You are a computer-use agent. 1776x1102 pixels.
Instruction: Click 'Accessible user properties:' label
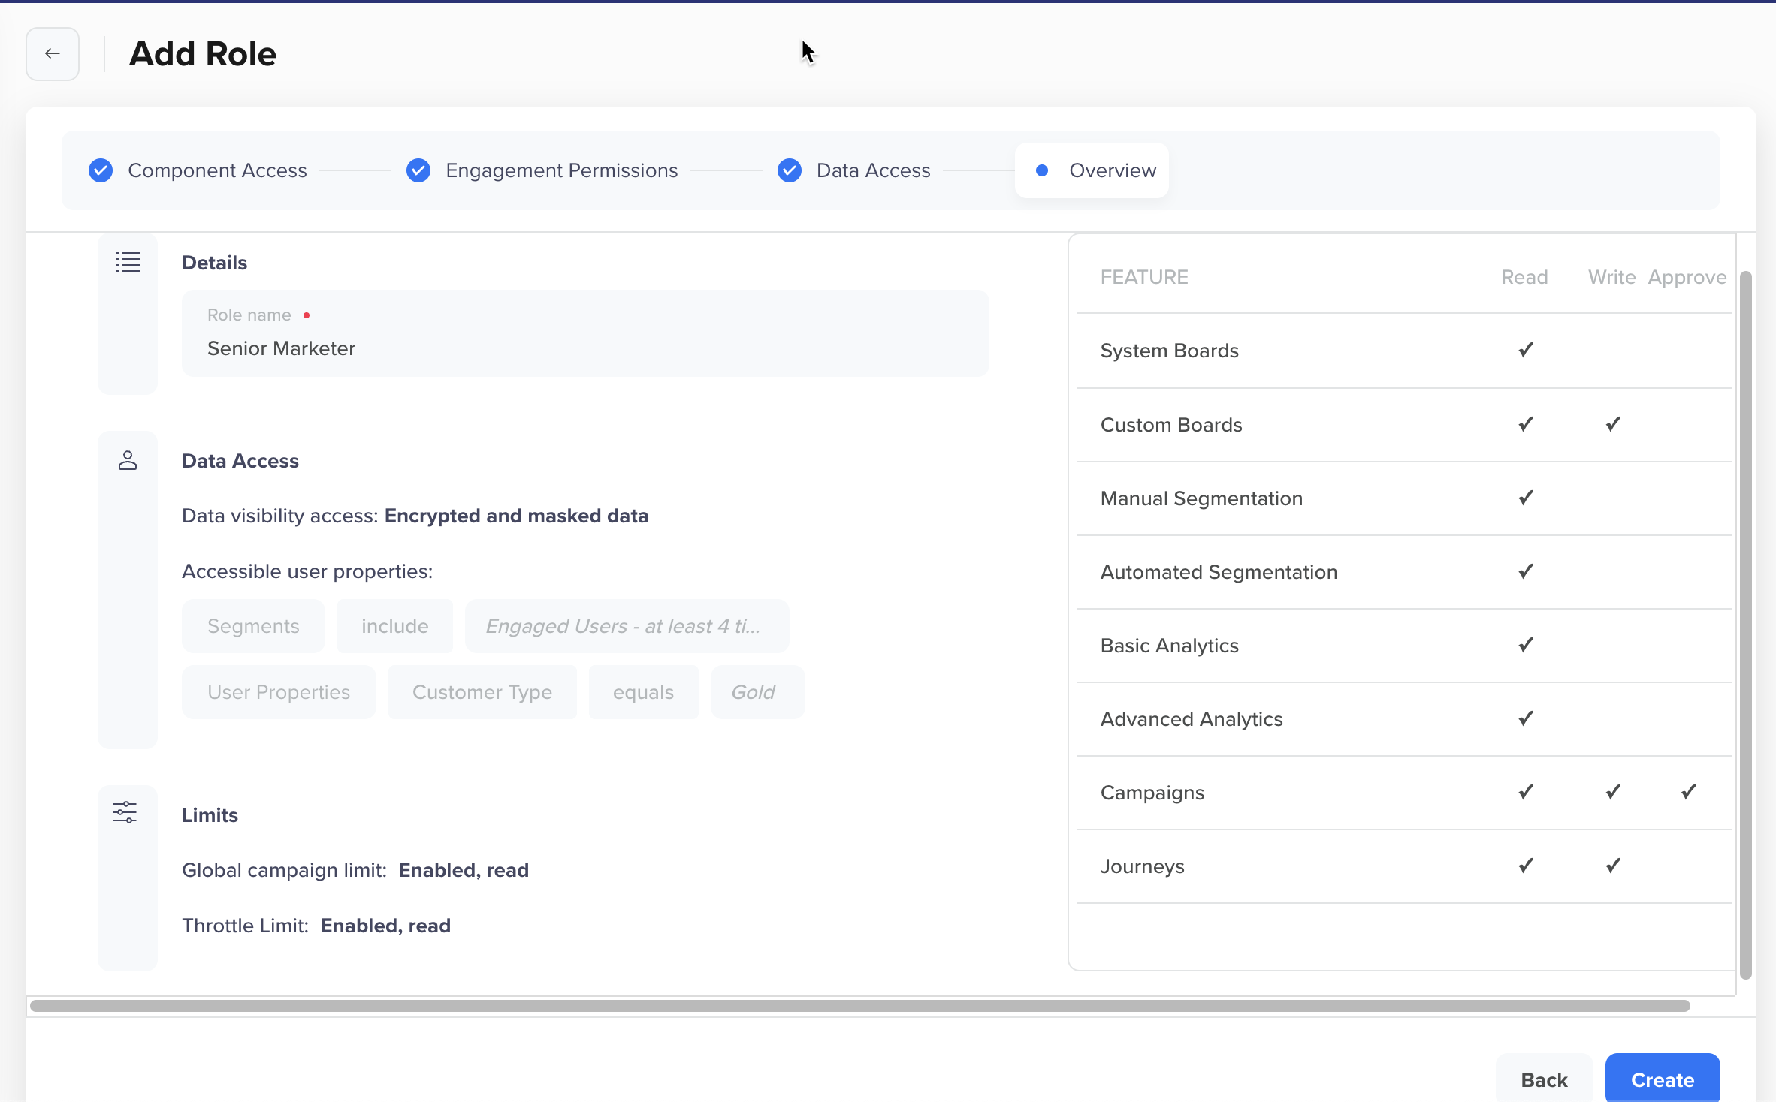307,571
